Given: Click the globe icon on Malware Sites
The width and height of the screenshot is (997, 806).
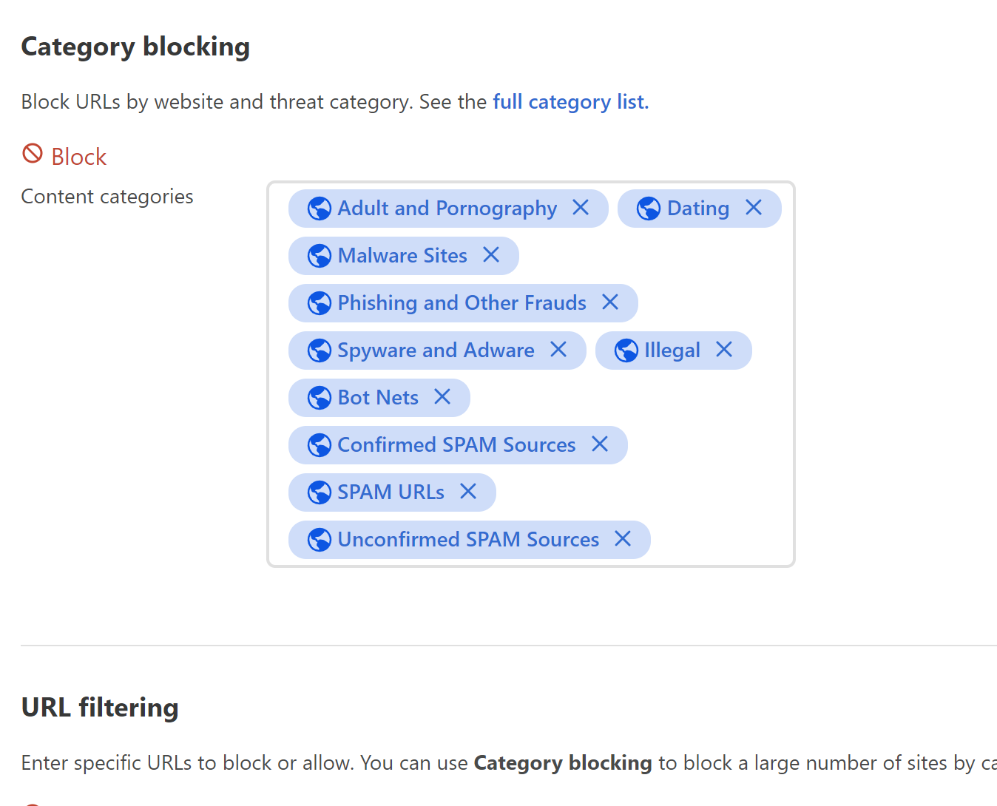Looking at the screenshot, I should click(320, 256).
